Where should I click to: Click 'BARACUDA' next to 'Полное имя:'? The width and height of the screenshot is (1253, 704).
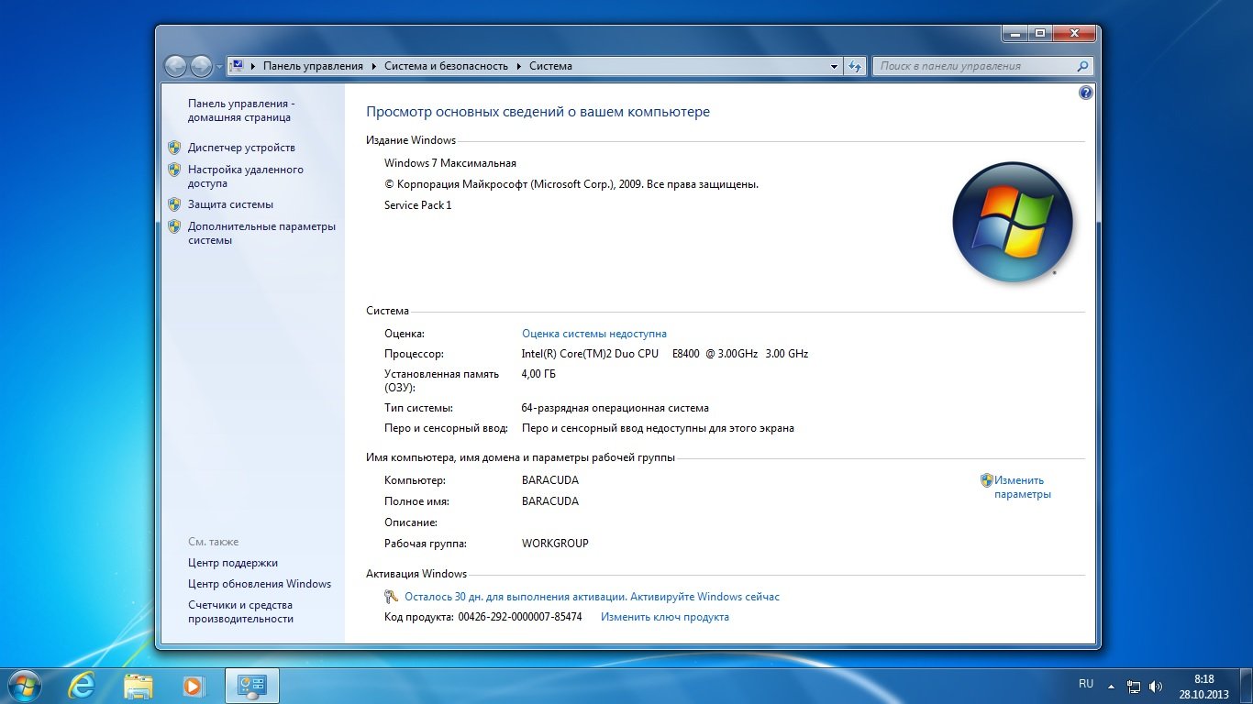[549, 501]
